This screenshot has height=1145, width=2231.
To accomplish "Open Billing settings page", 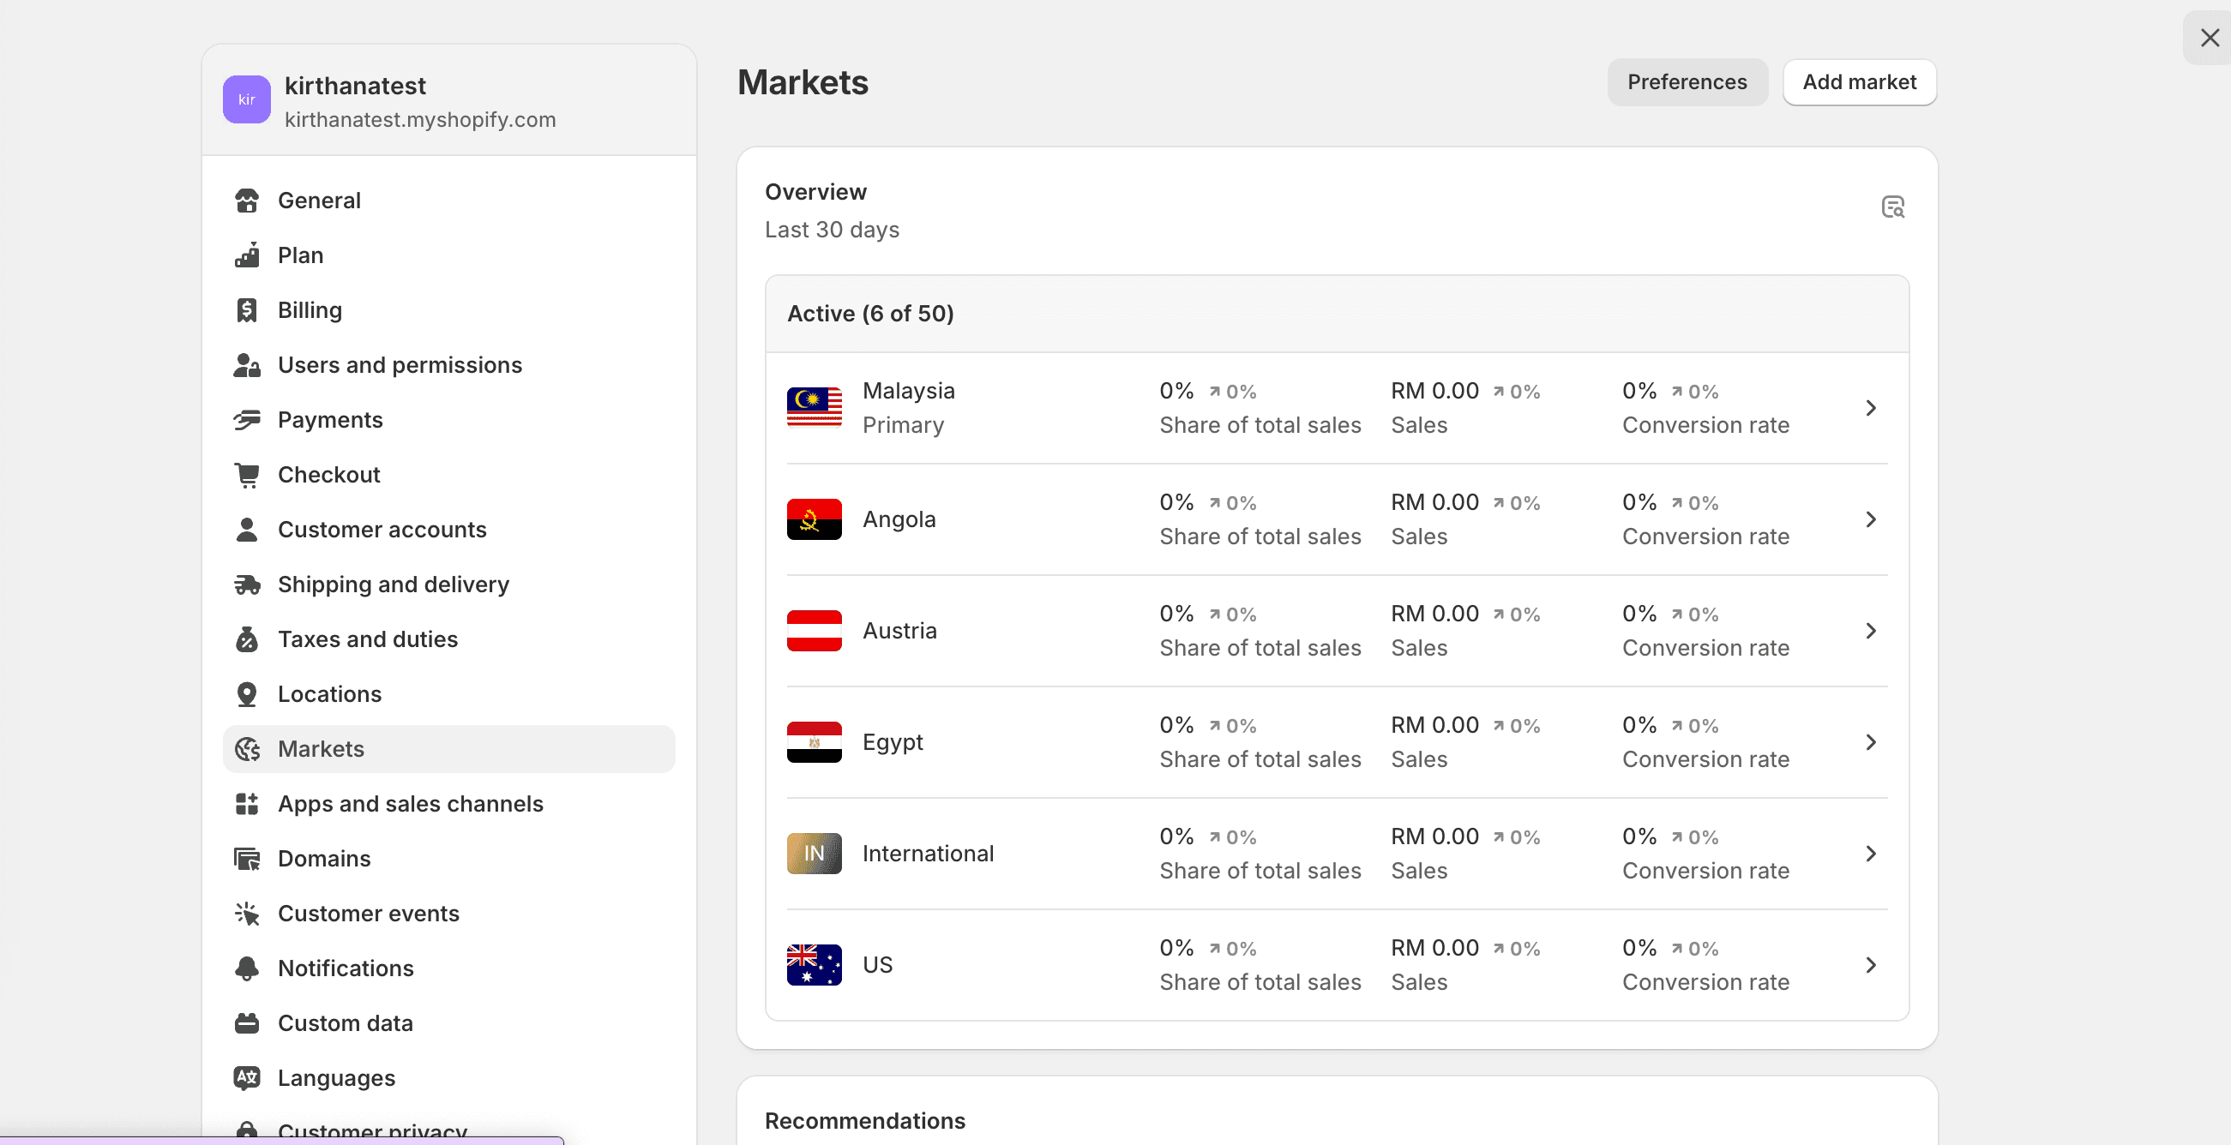I will click(x=448, y=310).
